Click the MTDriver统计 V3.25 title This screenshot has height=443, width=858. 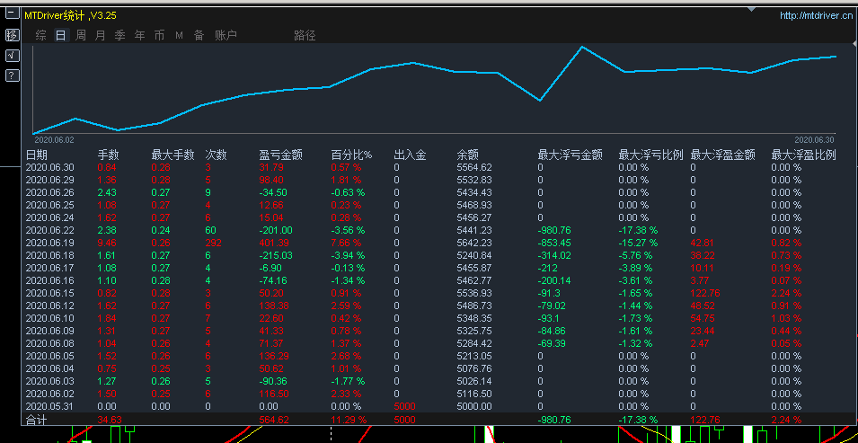click(x=71, y=16)
